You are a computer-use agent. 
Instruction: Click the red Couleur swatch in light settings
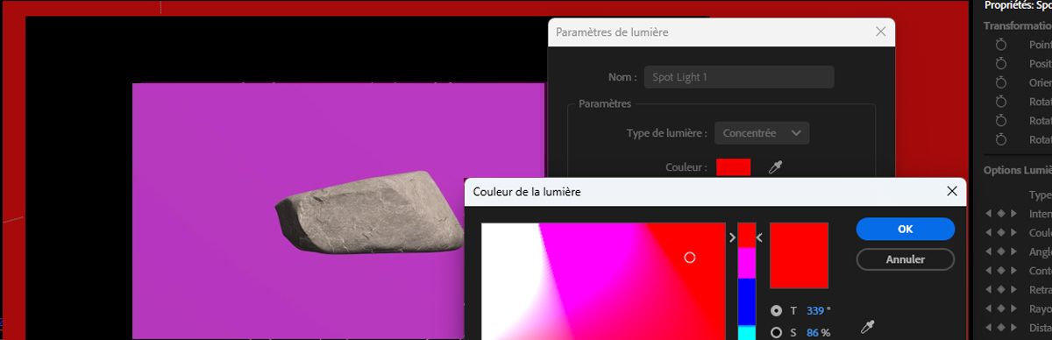point(733,166)
